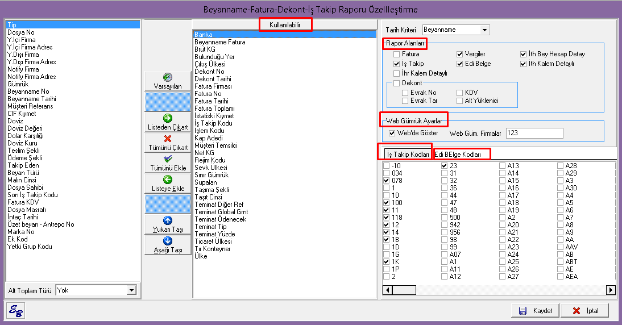Check the Alt Yüklenici option
This screenshot has height=325, width=622.
[460, 101]
